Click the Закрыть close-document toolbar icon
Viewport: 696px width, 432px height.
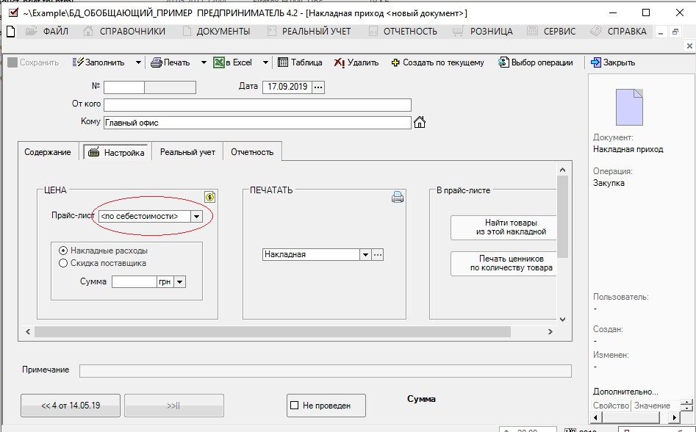click(x=596, y=62)
